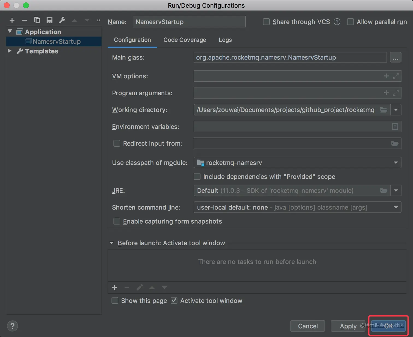Browse JRE location with folder icon

(384, 191)
